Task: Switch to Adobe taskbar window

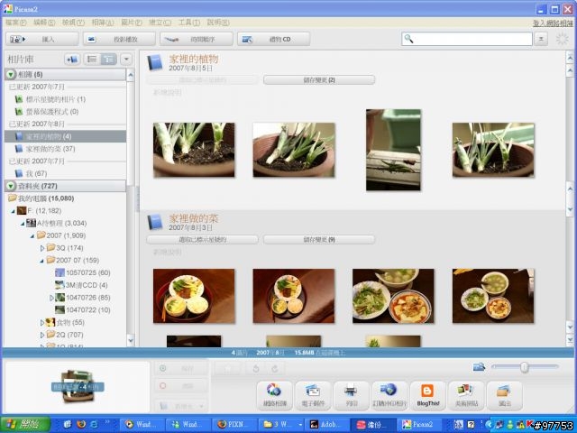Action: (x=326, y=425)
